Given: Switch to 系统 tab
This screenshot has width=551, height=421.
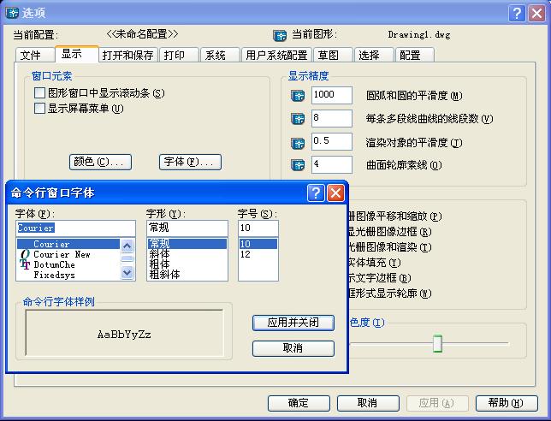Looking at the screenshot, I should pos(220,55).
